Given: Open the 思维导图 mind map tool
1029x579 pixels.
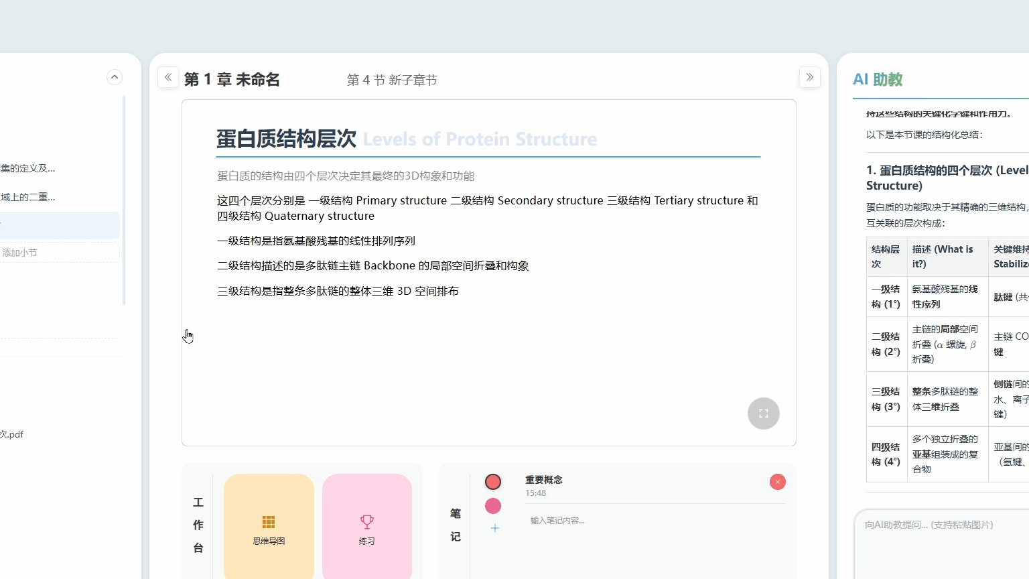Looking at the screenshot, I should point(268,526).
